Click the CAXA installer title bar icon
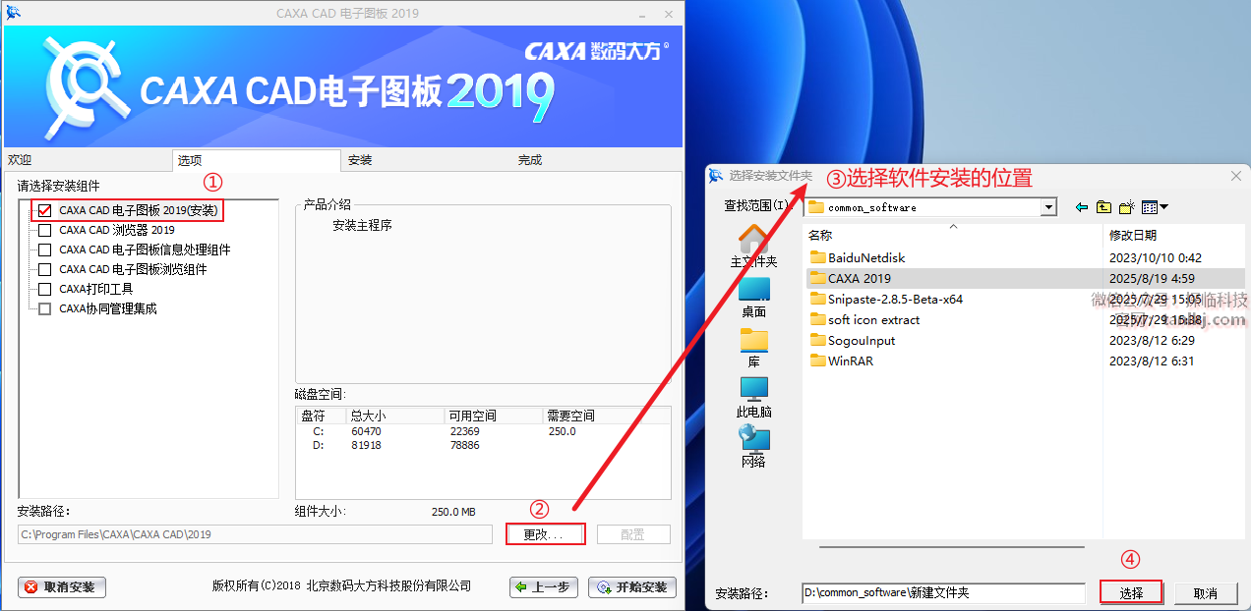Viewport: 1251px width, 611px height. [14, 13]
